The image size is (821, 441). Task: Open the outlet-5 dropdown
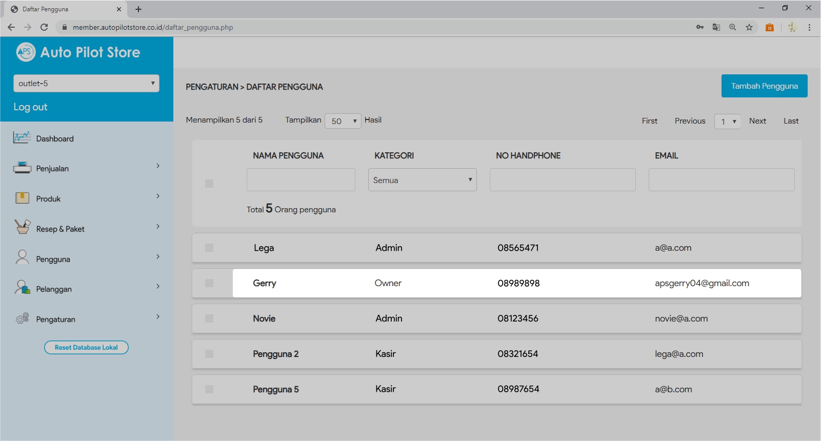tap(86, 84)
